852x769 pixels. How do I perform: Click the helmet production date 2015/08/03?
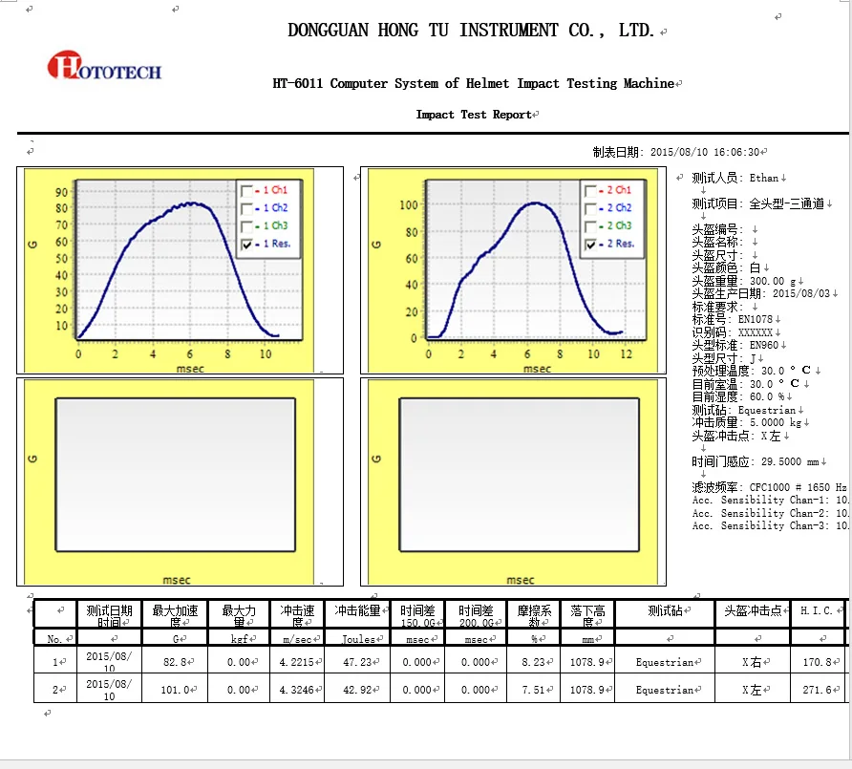[801, 293]
